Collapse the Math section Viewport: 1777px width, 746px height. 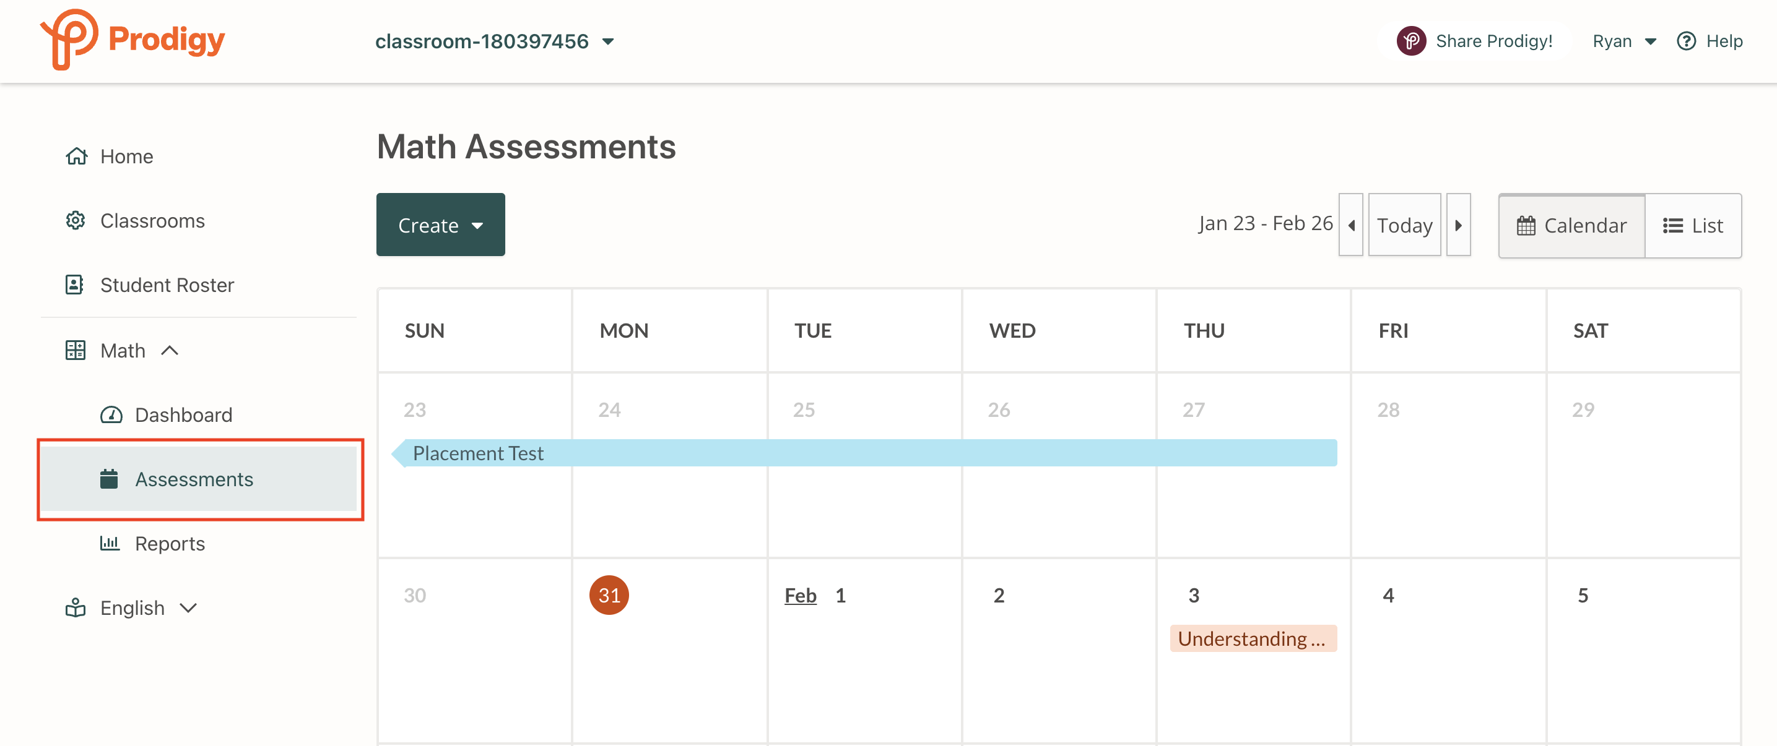point(170,349)
